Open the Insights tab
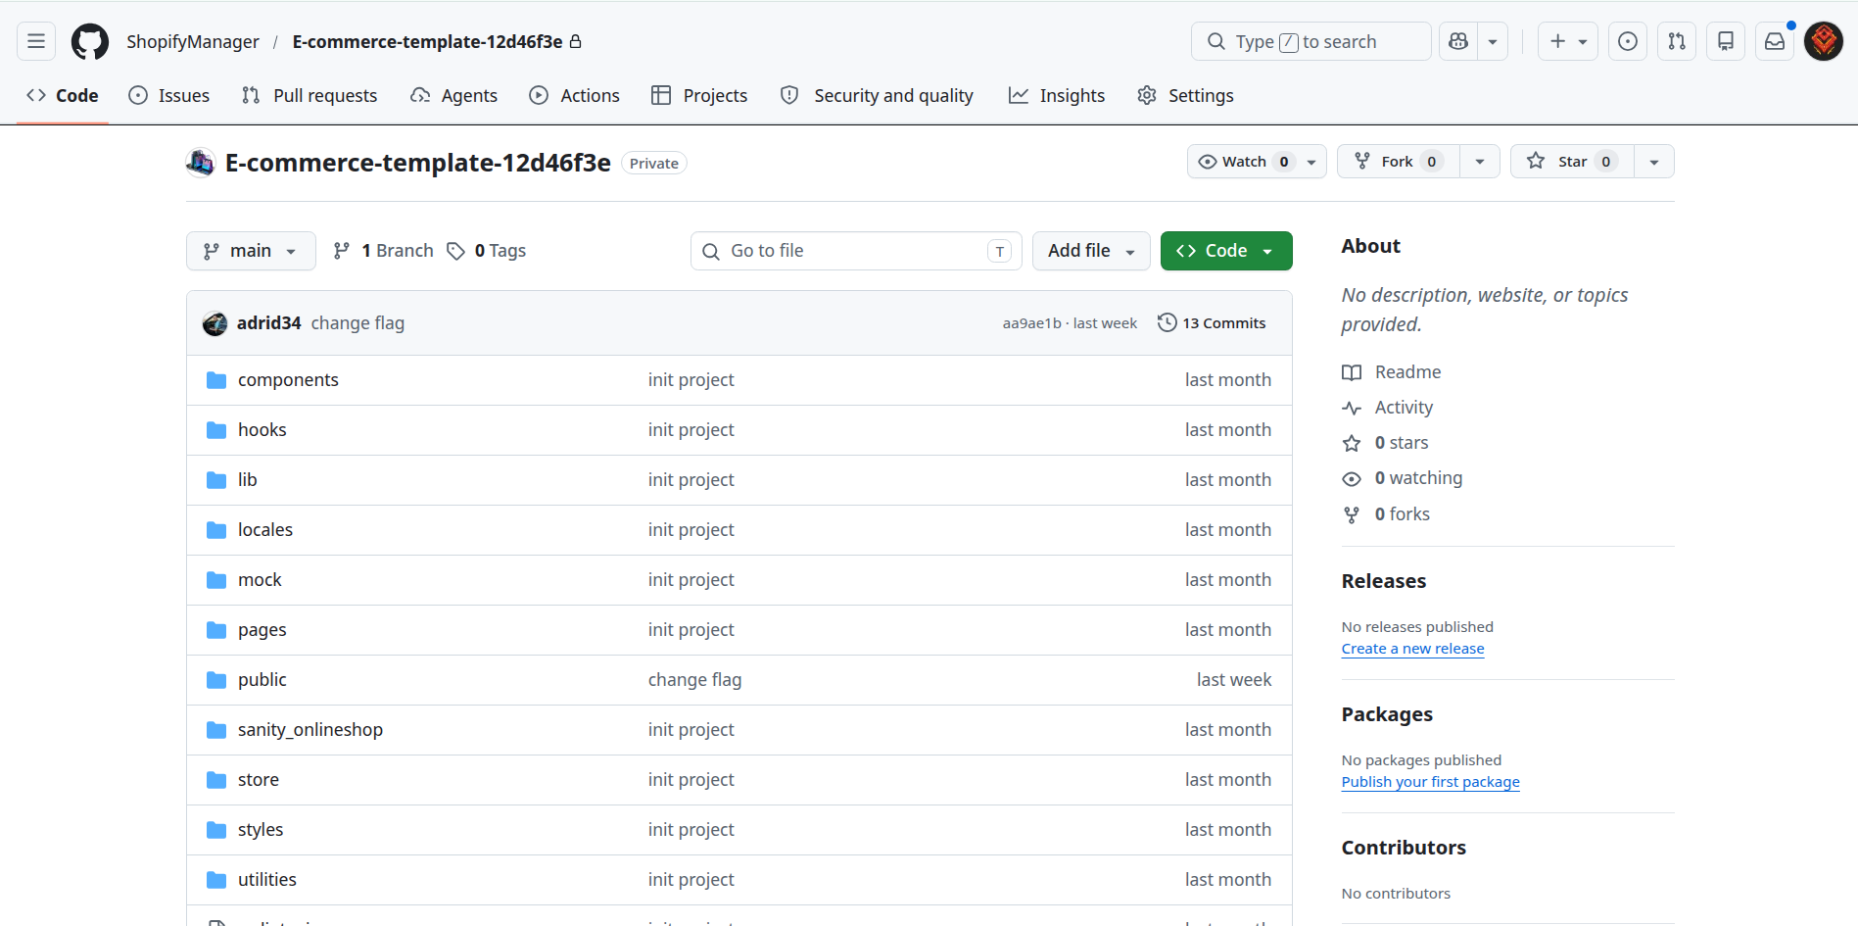The image size is (1858, 926). point(1057,95)
